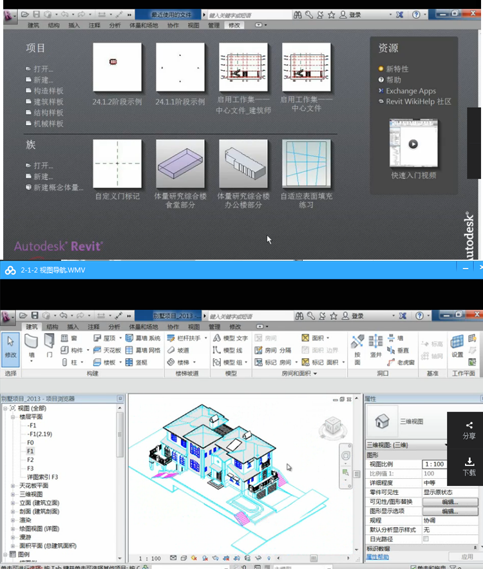483x569 pixels.
Task: Click the 下载 download icon on video overlay
Action: point(469,467)
